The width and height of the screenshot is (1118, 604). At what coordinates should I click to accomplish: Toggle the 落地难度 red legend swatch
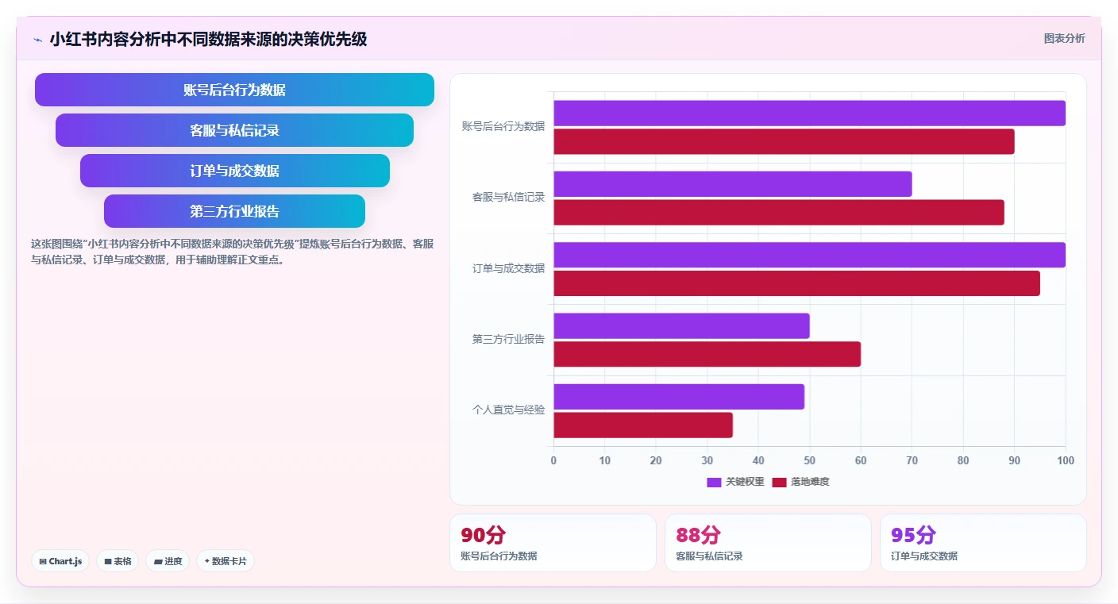[x=779, y=483]
